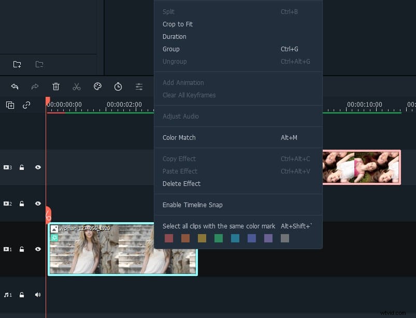Image resolution: width=416 pixels, height=318 pixels.
Task: Click the clock Speed icon in the toolbar
Action: (x=118, y=86)
